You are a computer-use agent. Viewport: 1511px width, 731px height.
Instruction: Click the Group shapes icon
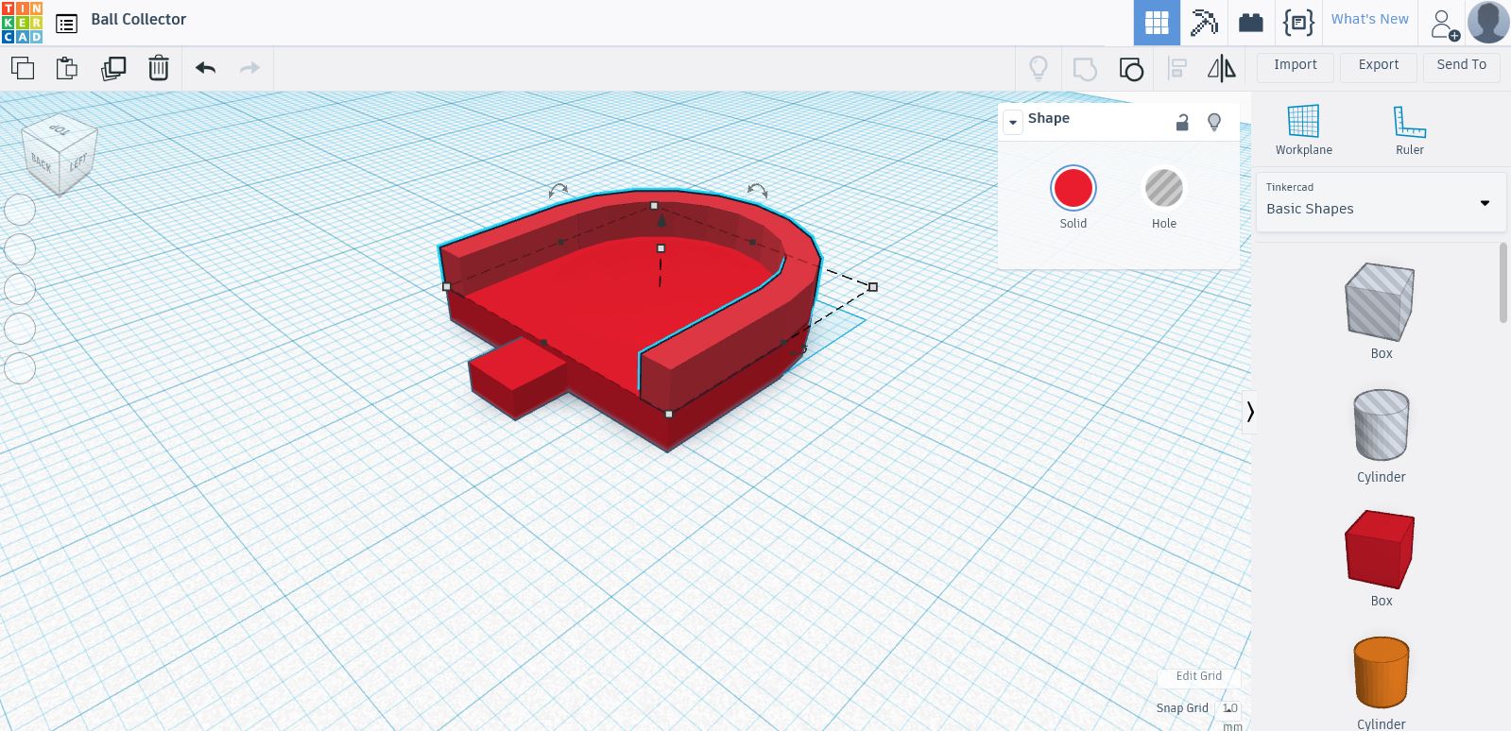1085,68
